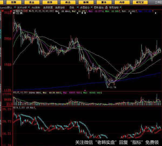Click the lock icon beside 常用指标

(x=106, y=8)
